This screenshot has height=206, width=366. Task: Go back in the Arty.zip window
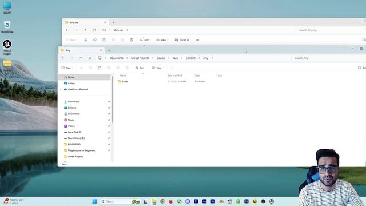pyautogui.click(x=67, y=30)
